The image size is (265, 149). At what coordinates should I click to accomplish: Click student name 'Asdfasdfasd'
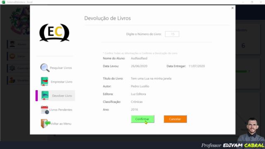click(x=139, y=58)
